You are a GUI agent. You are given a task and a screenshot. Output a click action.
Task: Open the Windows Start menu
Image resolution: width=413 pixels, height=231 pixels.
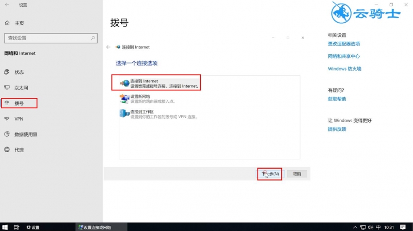pos(5,227)
